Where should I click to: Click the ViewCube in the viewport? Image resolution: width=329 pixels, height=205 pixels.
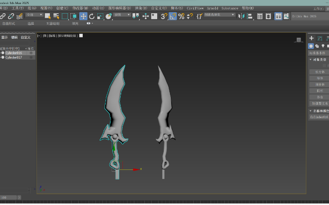pos(299,40)
